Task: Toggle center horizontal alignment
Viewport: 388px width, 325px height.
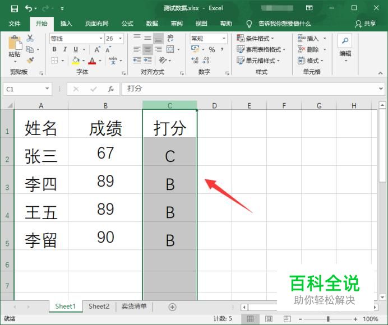Action: point(147,49)
